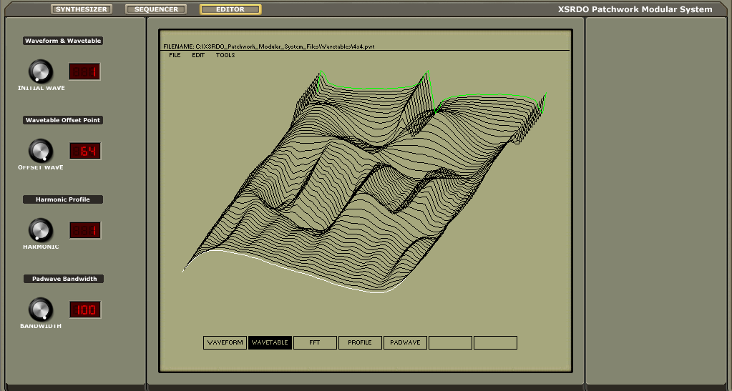Select the Wavetable view button
Viewport: 732px width, 391px height.
[x=270, y=343]
